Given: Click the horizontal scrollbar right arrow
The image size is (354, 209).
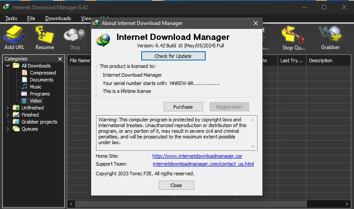Looking at the screenshot, I should 347,204.
